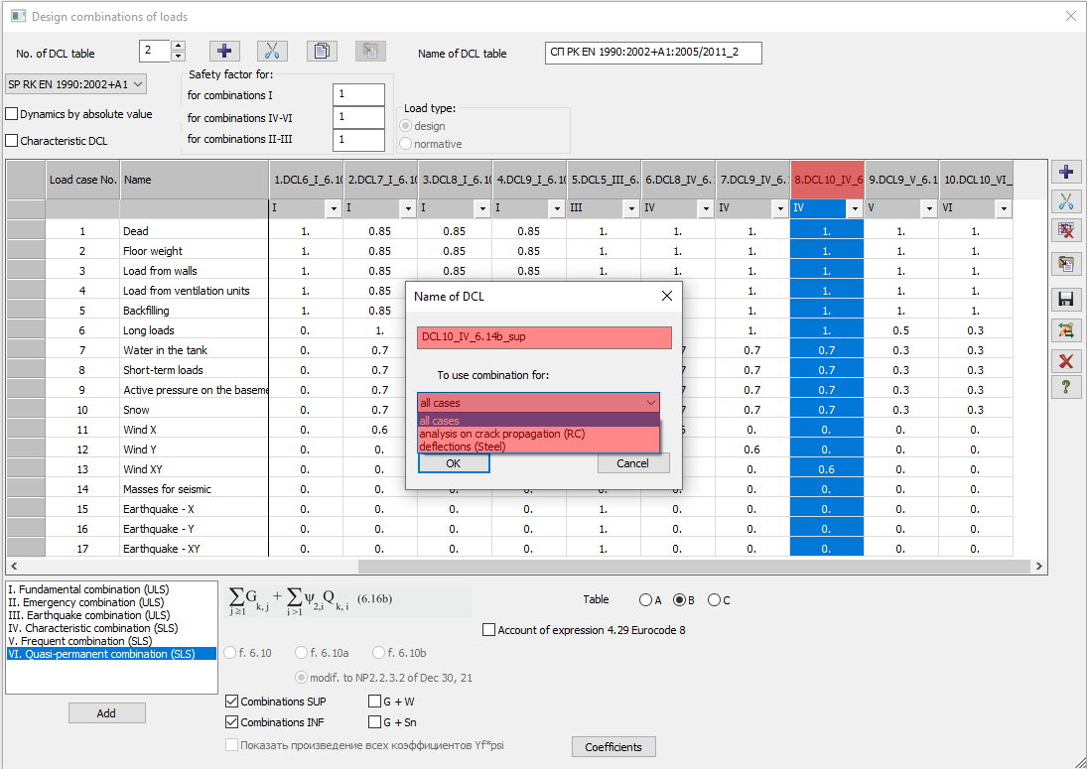Click the DCL name red input field
This screenshot has width=1087, height=769.
point(544,337)
